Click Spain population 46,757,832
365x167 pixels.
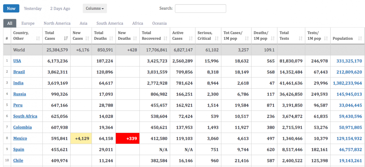(351, 149)
